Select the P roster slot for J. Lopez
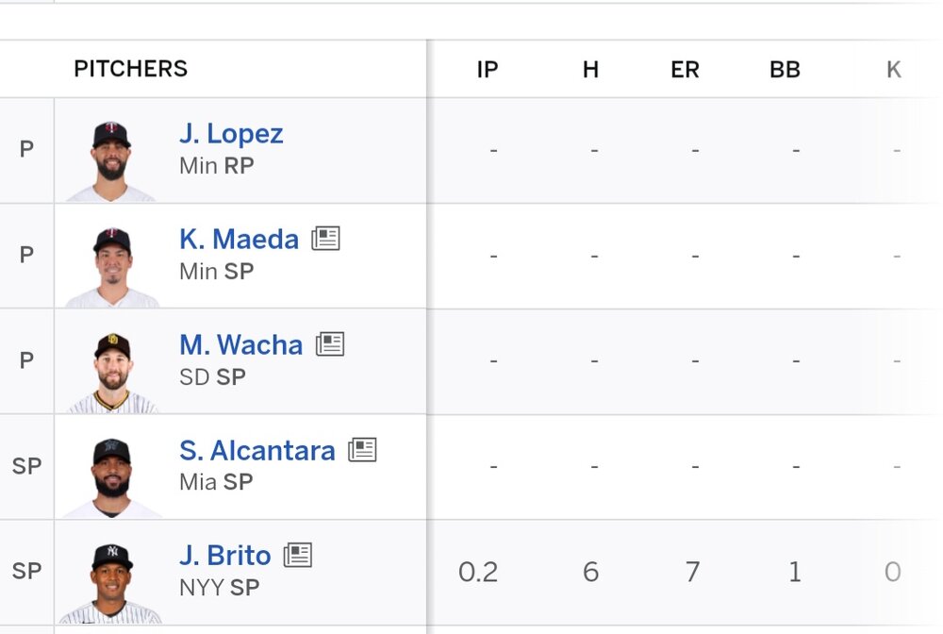 pos(26,149)
